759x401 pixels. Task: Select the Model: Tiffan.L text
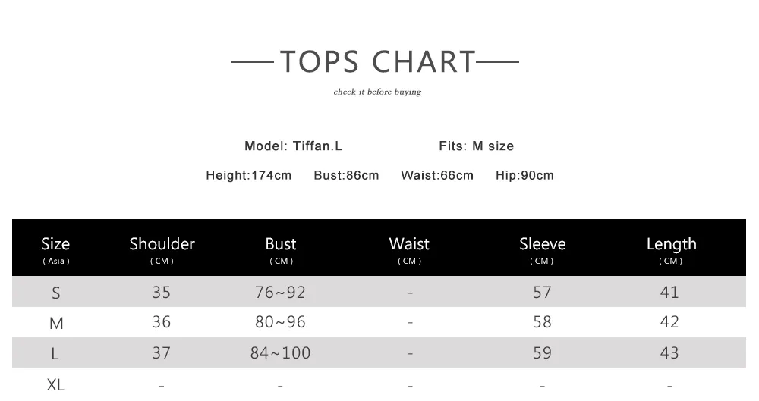293,146
